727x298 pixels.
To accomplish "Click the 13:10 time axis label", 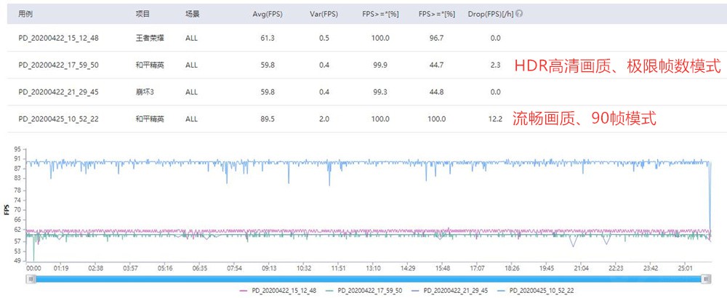I will click(x=373, y=268).
